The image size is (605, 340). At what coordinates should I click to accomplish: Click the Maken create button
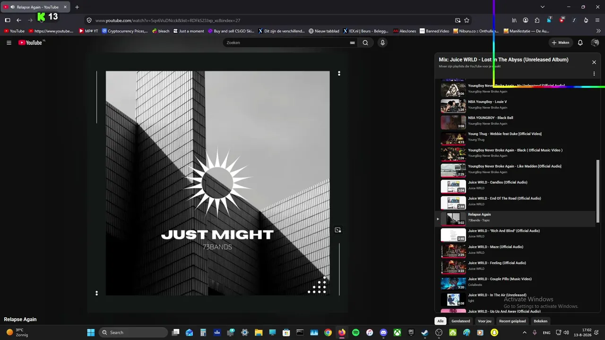(x=561, y=42)
